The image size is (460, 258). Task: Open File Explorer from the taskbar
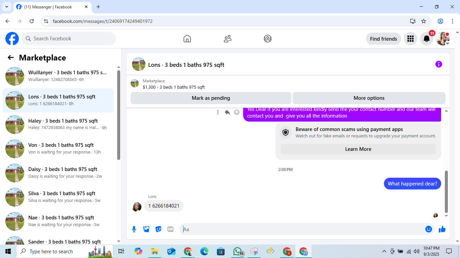pos(155,251)
